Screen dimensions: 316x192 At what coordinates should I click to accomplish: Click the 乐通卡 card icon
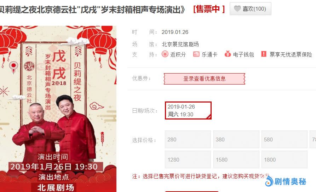[196, 54]
